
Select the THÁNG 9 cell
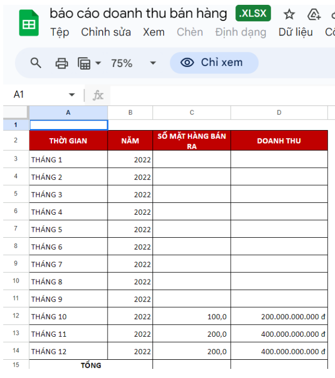point(68,299)
